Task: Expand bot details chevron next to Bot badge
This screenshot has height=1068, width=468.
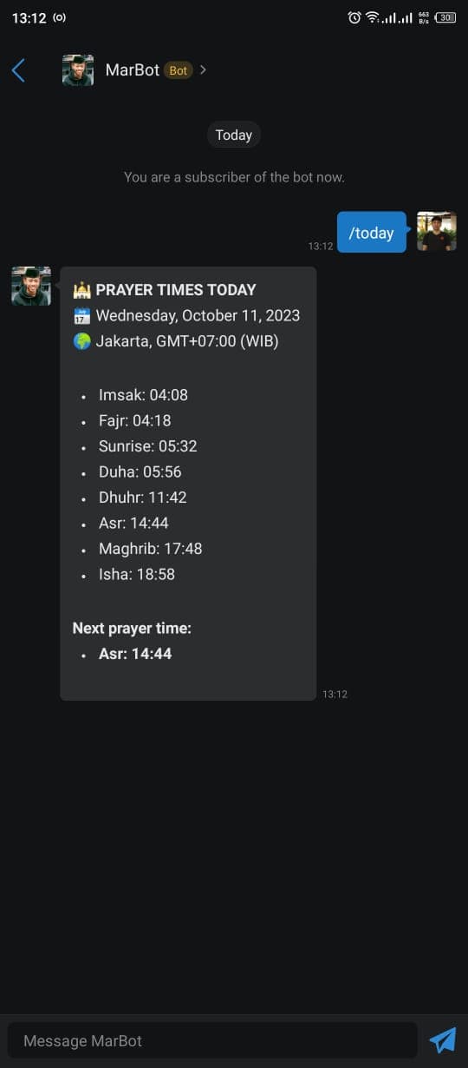Action: (x=203, y=69)
